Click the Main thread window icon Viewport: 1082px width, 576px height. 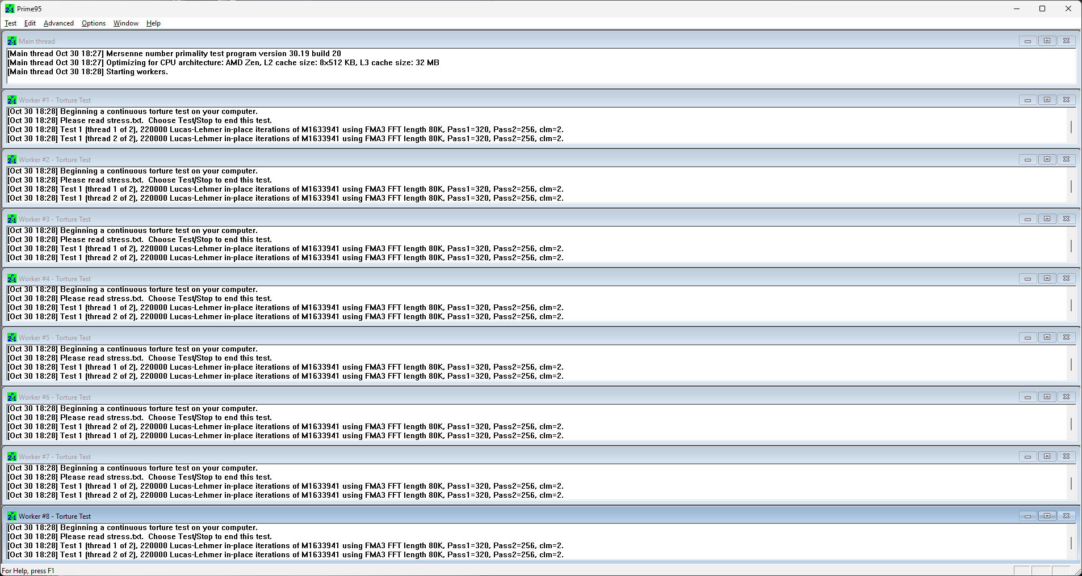(x=12, y=41)
